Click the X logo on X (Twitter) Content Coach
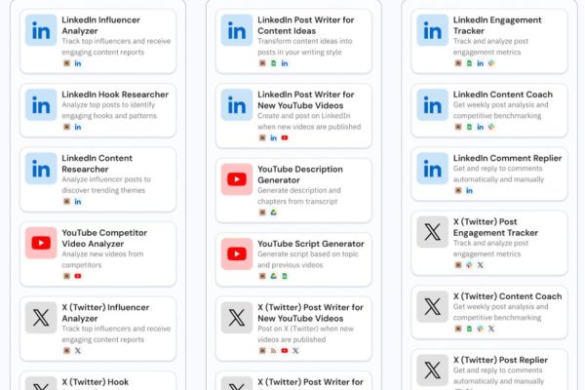585x390 pixels. click(x=432, y=306)
